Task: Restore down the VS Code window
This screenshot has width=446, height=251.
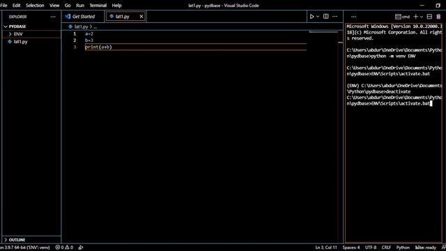Action: [x=438, y=6]
